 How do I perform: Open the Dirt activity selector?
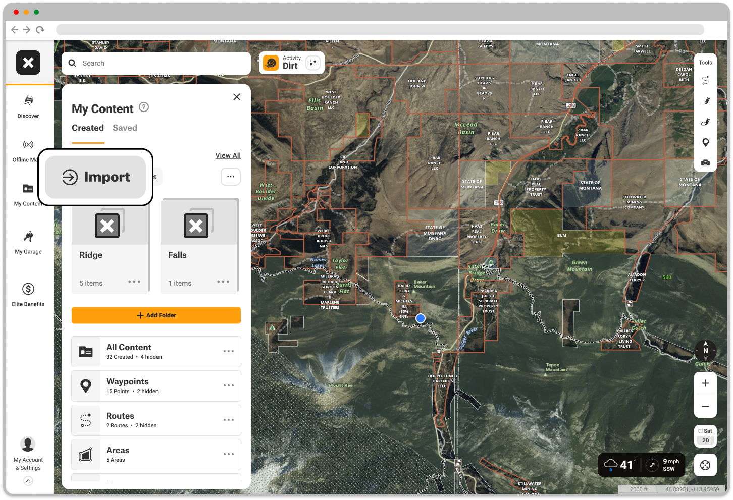tap(285, 63)
